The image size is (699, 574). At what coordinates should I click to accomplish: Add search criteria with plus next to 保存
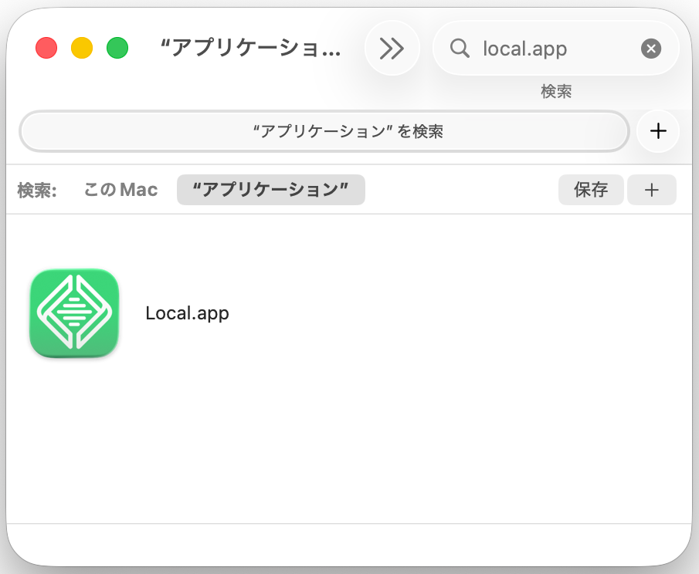(x=651, y=190)
